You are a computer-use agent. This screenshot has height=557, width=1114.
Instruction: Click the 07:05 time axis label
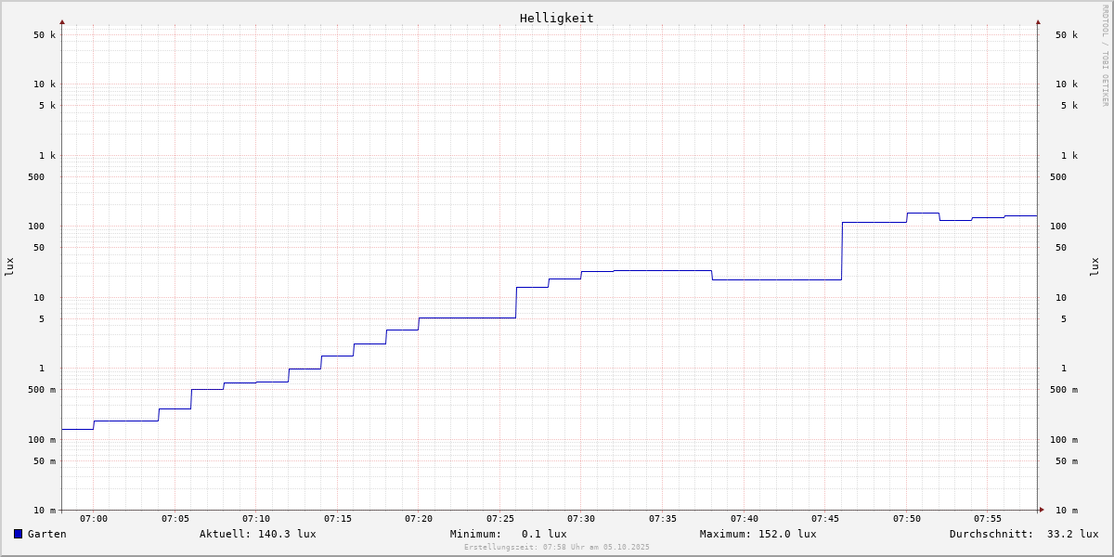coord(175,519)
